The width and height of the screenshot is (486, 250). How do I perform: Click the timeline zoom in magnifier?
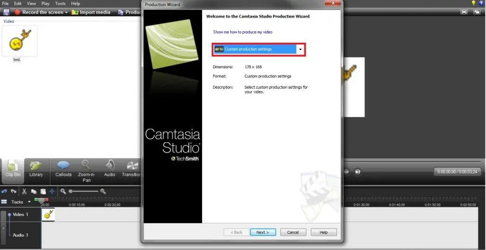point(103,192)
